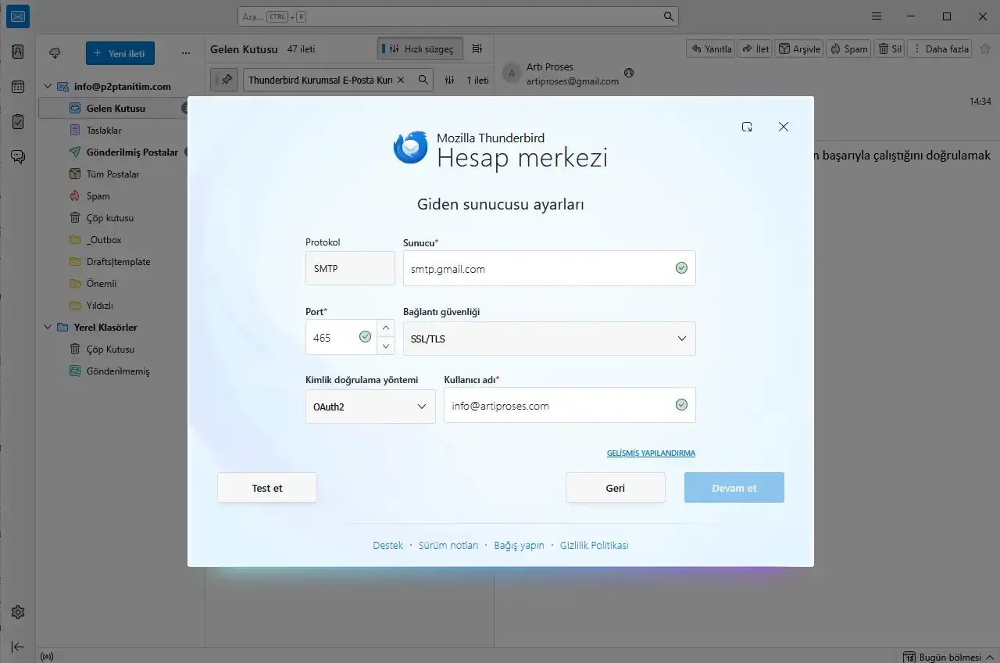Viewport: 1000px width, 663px height.
Task: Collapse the spaces toolbar arrow
Action: point(18,647)
